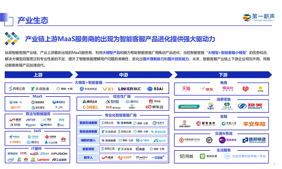Click the page number 7

point(274,164)
